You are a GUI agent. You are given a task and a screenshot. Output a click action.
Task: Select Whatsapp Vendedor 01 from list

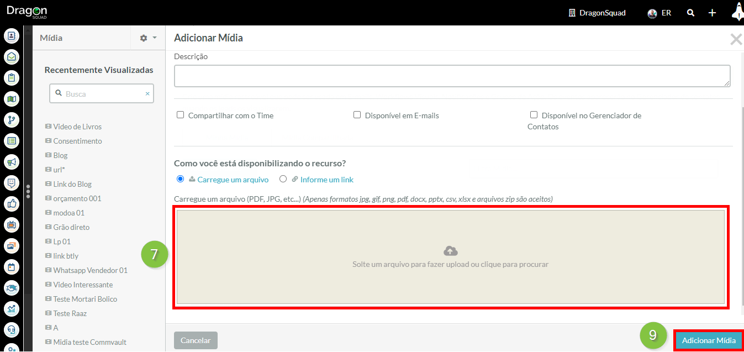pyautogui.click(x=90, y=270)
